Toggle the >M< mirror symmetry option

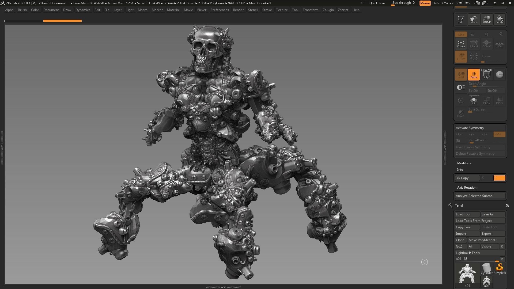[x=499, y=134]
